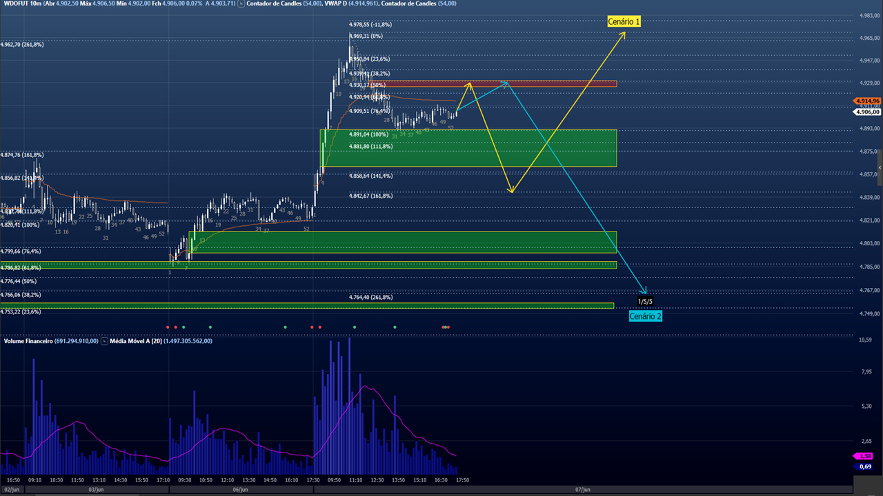Click the 1/5/5 annotation label
This screenshot has height=496, width=883.
point(645,302)
